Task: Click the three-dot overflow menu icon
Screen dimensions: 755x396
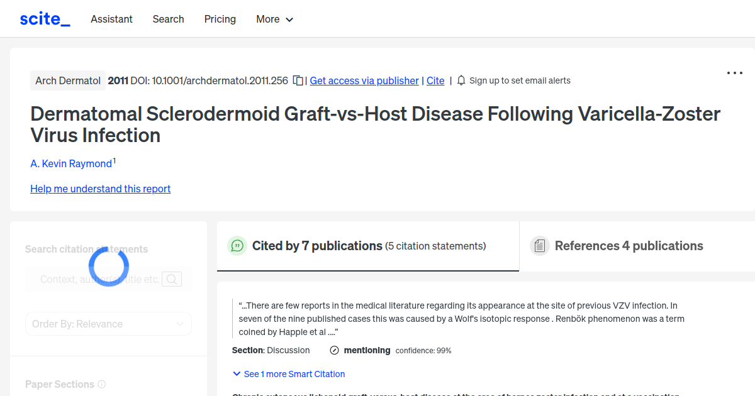Action: tap(734, 73)
